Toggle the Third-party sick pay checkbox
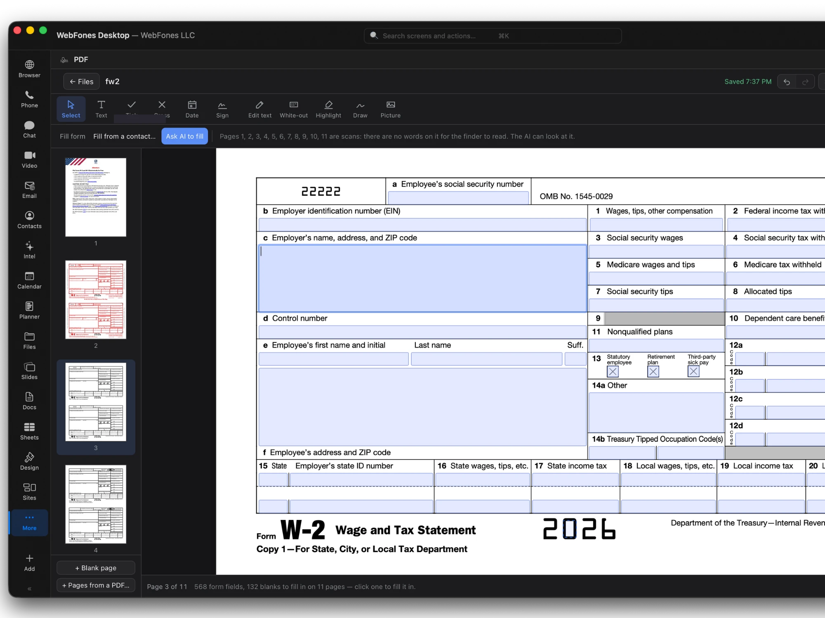Screen dimensions: 825x618 click(x=693, y=372)
